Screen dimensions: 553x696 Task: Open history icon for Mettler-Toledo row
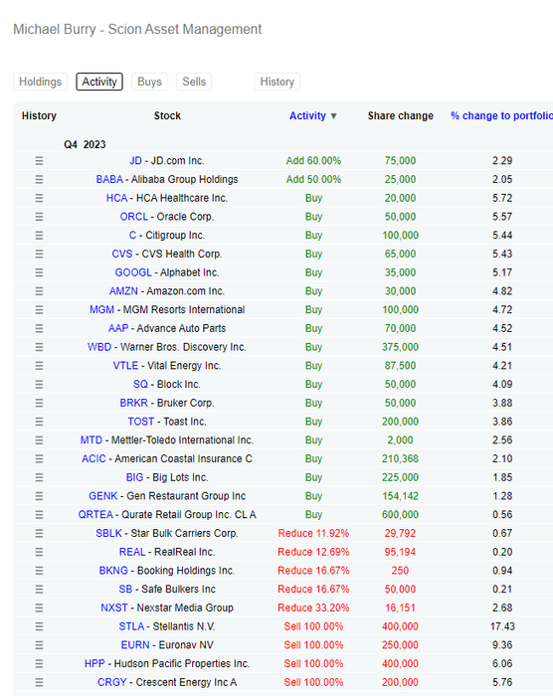point(39,440)
